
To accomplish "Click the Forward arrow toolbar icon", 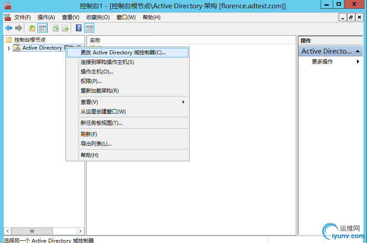I will 19,28.
